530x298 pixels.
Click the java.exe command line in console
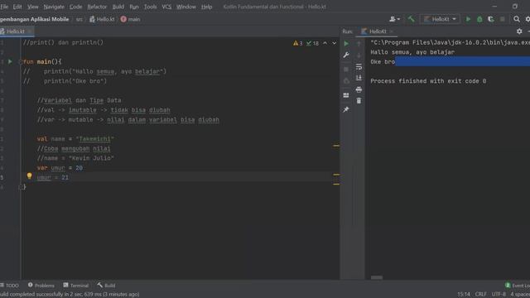tap(450, 42)
